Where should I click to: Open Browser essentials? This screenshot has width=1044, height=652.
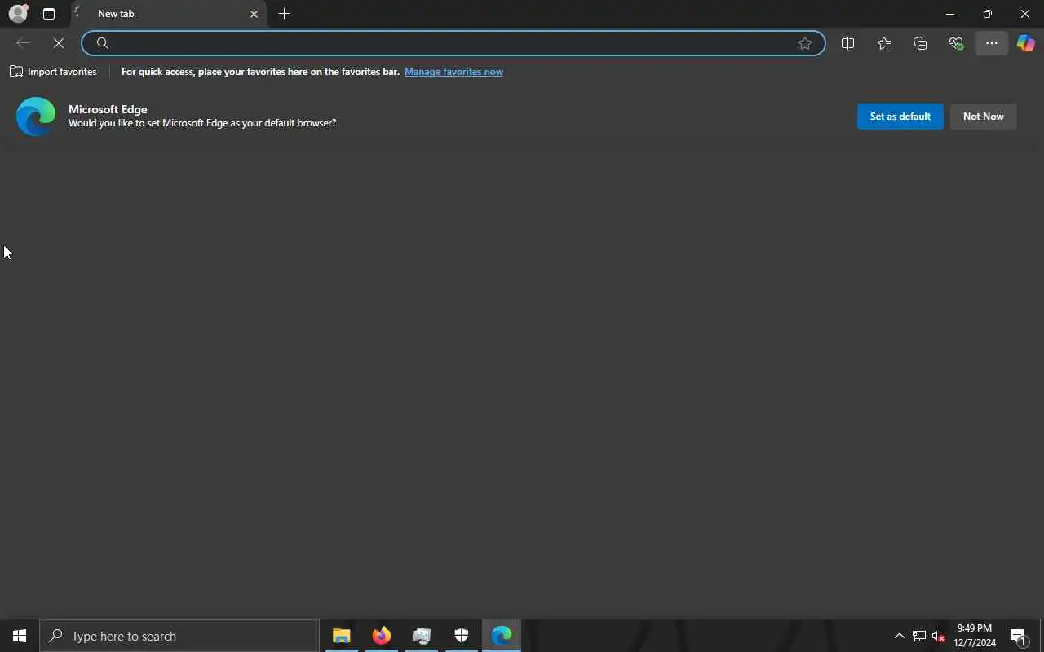click(x=956, y=43)
